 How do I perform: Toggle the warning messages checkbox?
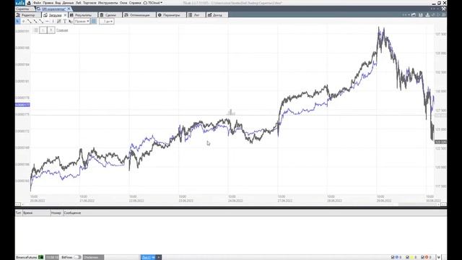(407, 257)
